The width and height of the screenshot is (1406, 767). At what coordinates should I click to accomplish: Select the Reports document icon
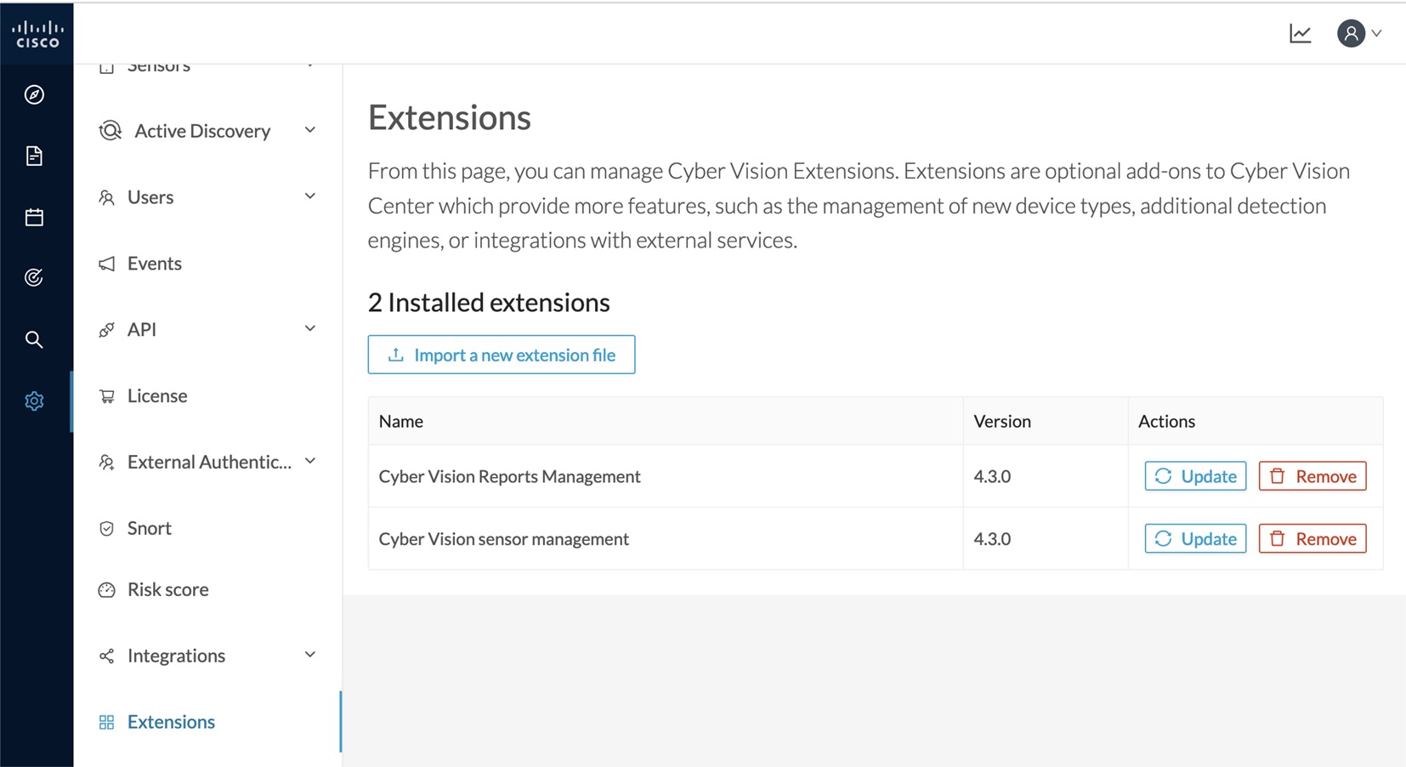(34, 156)
